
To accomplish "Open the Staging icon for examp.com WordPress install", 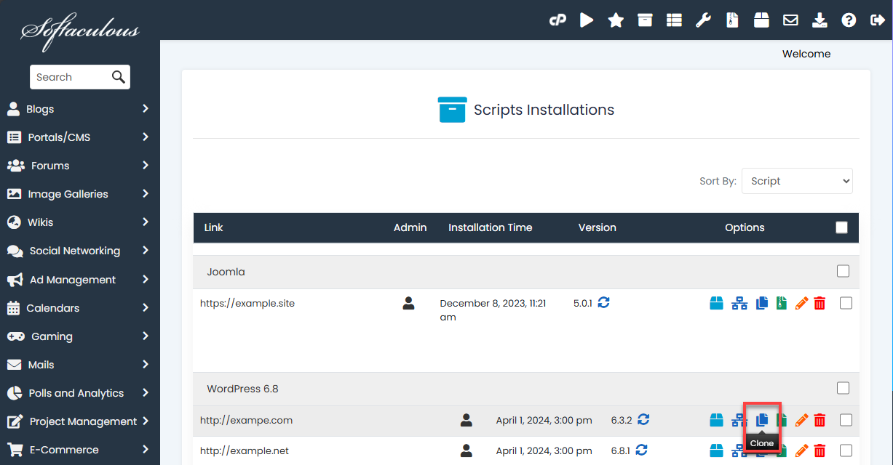I will tap(739, 420).
